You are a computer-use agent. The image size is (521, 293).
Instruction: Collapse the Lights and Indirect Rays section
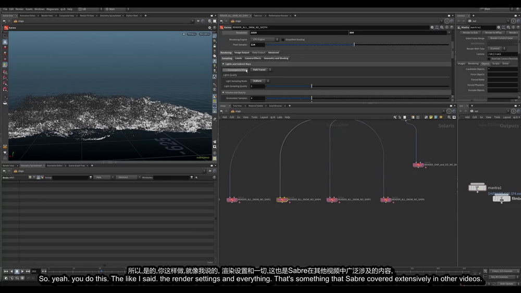(x=224, y=64)
